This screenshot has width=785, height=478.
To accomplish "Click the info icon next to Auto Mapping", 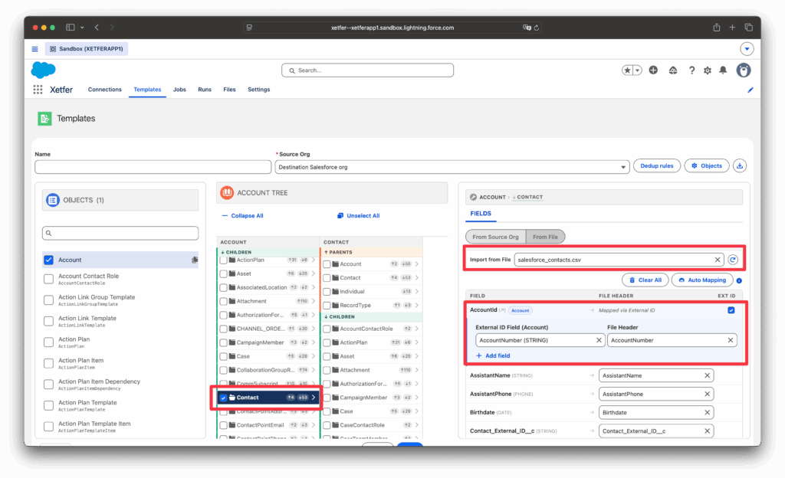I will point(739,280).
